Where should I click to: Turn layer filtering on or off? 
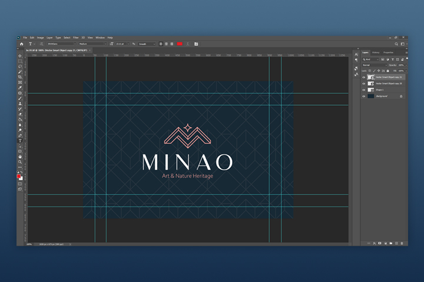pyautogui.click(x=407, y=59)
